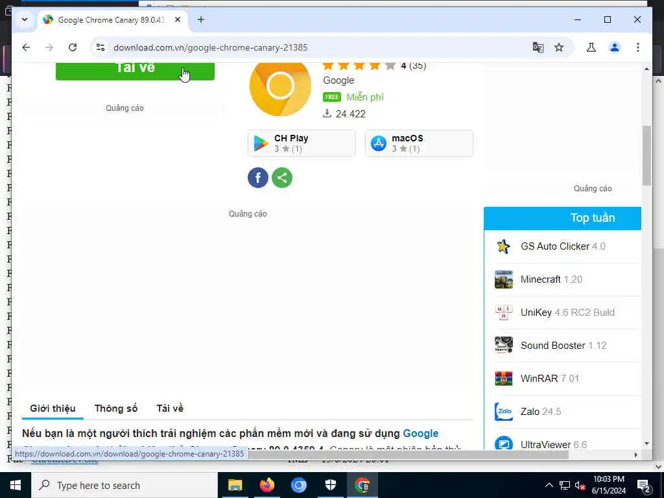This screenshot has height=498, width=664.
Task: Click the Top tuần header
Action: click(x=562, y=218)
